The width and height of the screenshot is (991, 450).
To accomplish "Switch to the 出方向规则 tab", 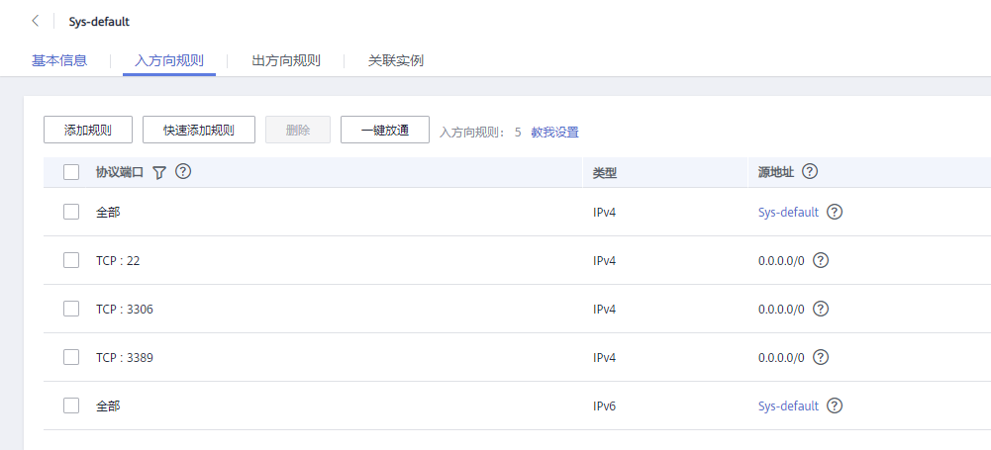I will coord(286,60).
